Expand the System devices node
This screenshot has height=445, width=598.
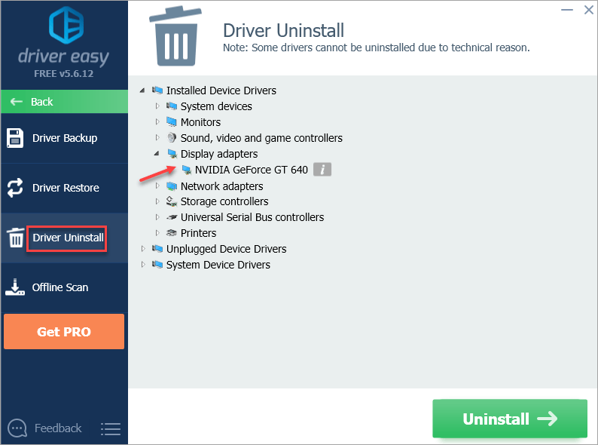[157, 106]
